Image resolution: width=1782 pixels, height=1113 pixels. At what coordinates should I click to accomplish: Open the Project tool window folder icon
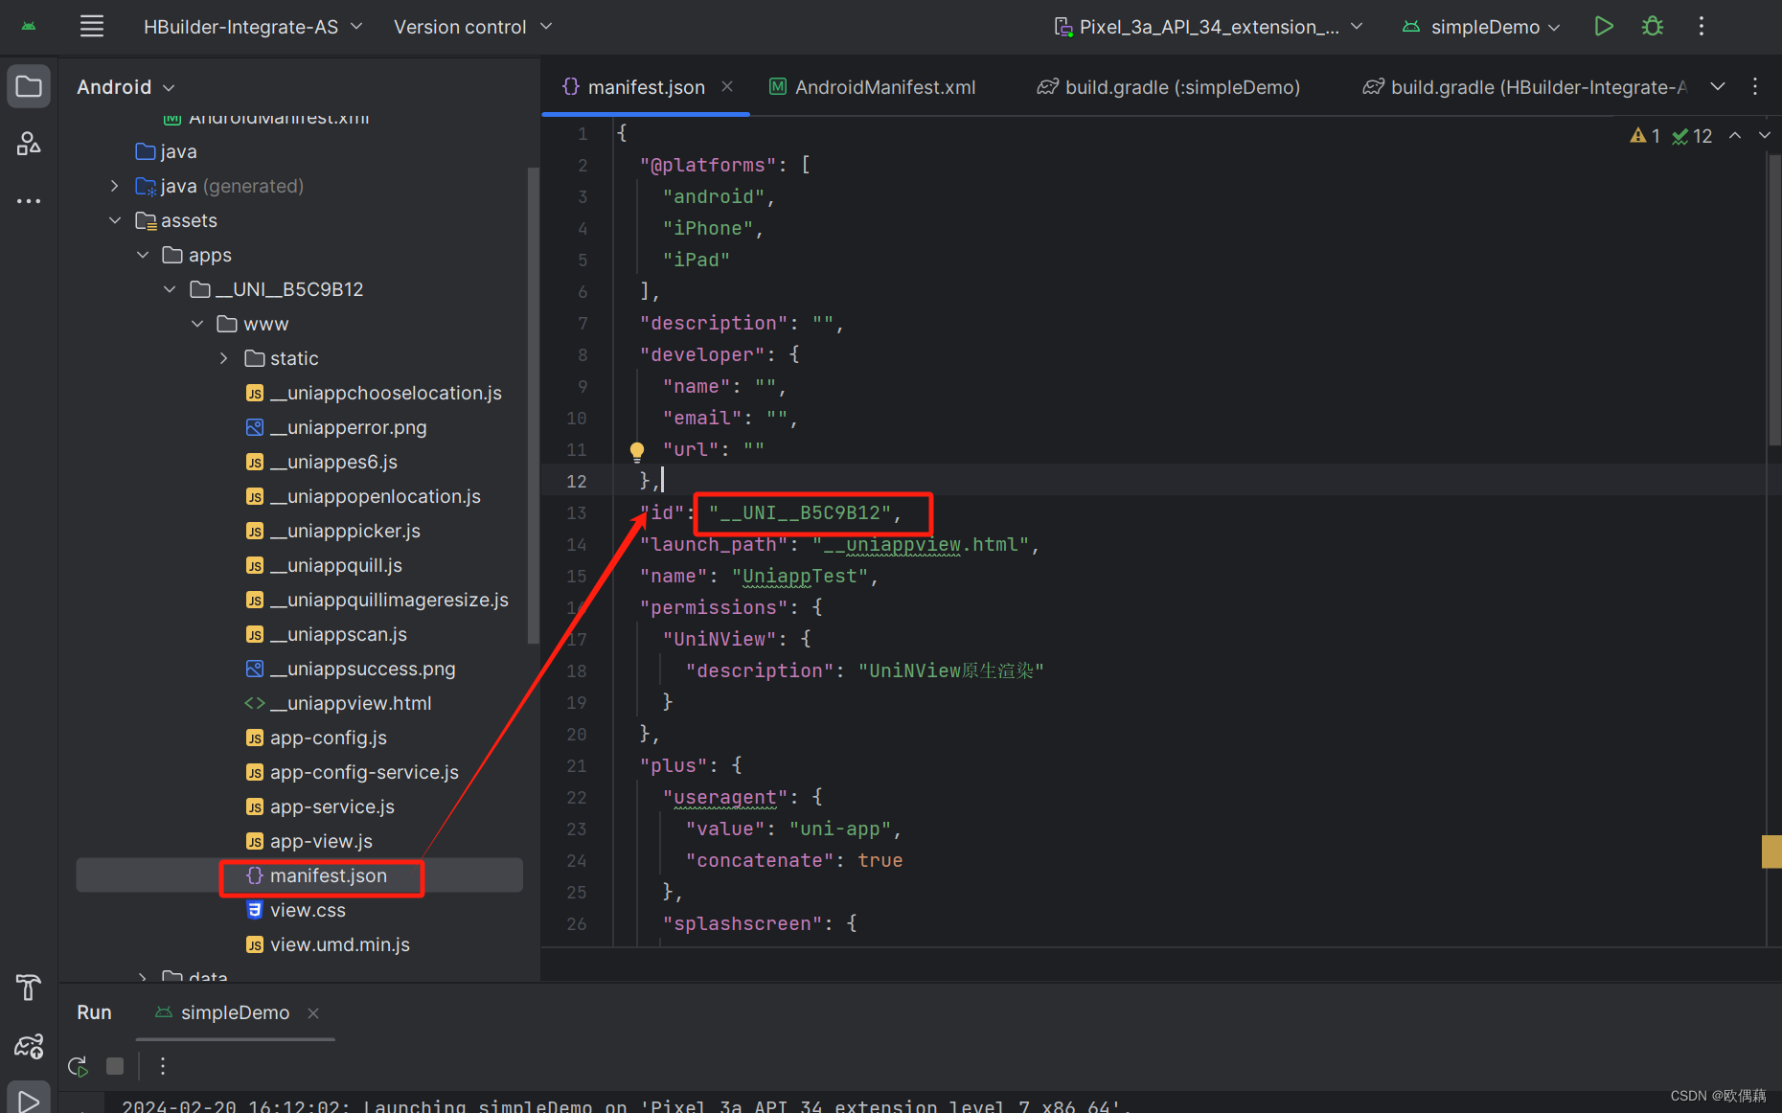(29, 87)
